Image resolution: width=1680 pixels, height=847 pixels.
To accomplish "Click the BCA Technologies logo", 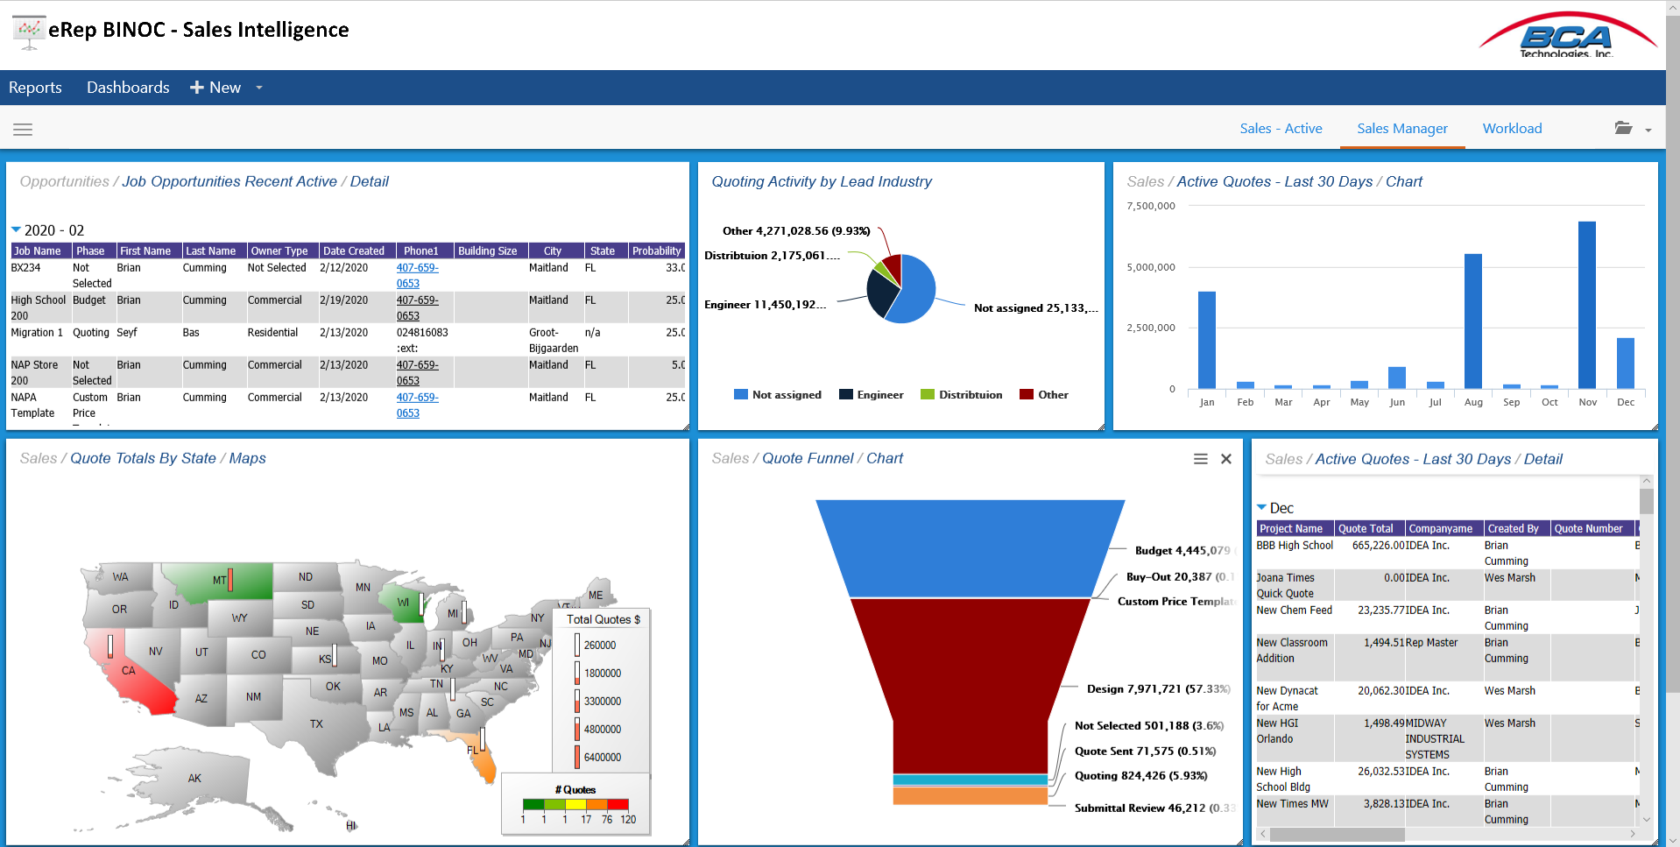I will pyautogui.click(x=1567, y=35).
